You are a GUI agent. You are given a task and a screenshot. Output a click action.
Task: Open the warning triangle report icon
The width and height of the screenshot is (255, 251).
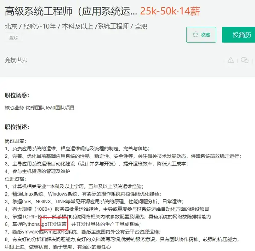(x=231, y=60)
